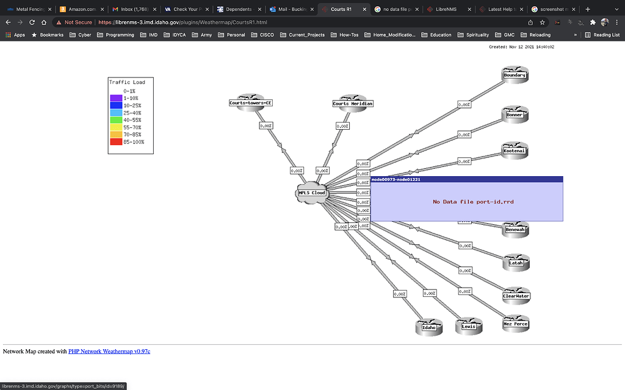The height and width of the screenshot is (390, 625).
Task: Click inside the address bar URL field
Action: [x=183, y=21]
